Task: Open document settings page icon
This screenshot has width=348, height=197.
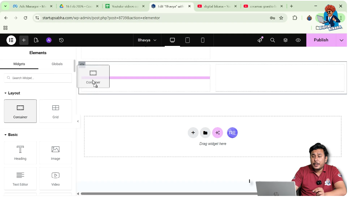Action: [36, 40]
